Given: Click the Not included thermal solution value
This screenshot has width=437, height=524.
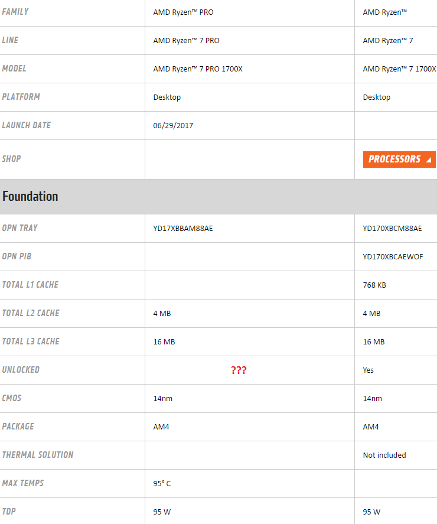Looking at the screenshot, I should [x=384, y=455].
